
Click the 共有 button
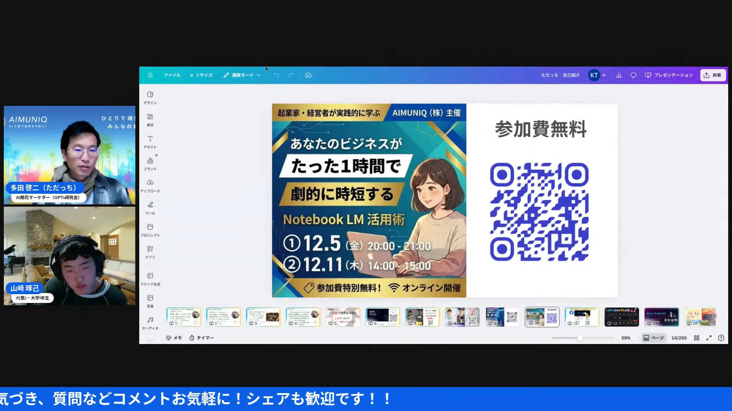(713, 75)
